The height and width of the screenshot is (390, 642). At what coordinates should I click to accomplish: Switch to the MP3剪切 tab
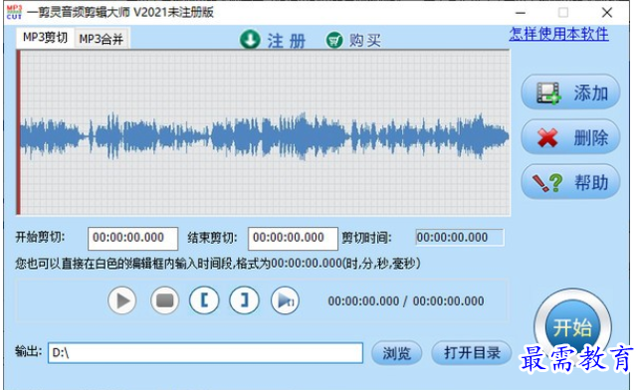click(45, 38)
